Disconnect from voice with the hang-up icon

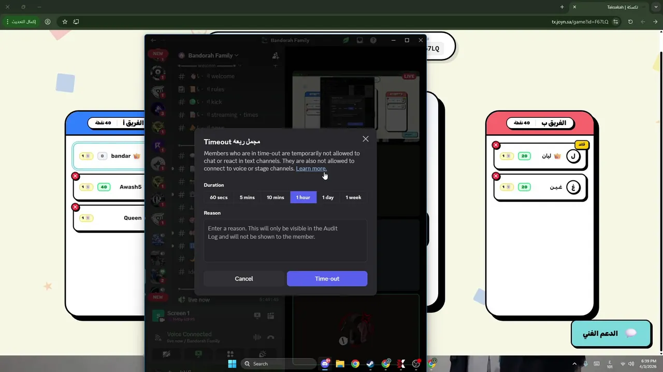tap(270, 337)
